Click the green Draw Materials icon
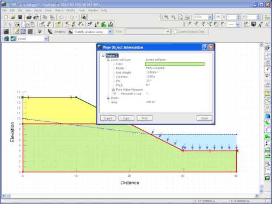 point(104,24)
